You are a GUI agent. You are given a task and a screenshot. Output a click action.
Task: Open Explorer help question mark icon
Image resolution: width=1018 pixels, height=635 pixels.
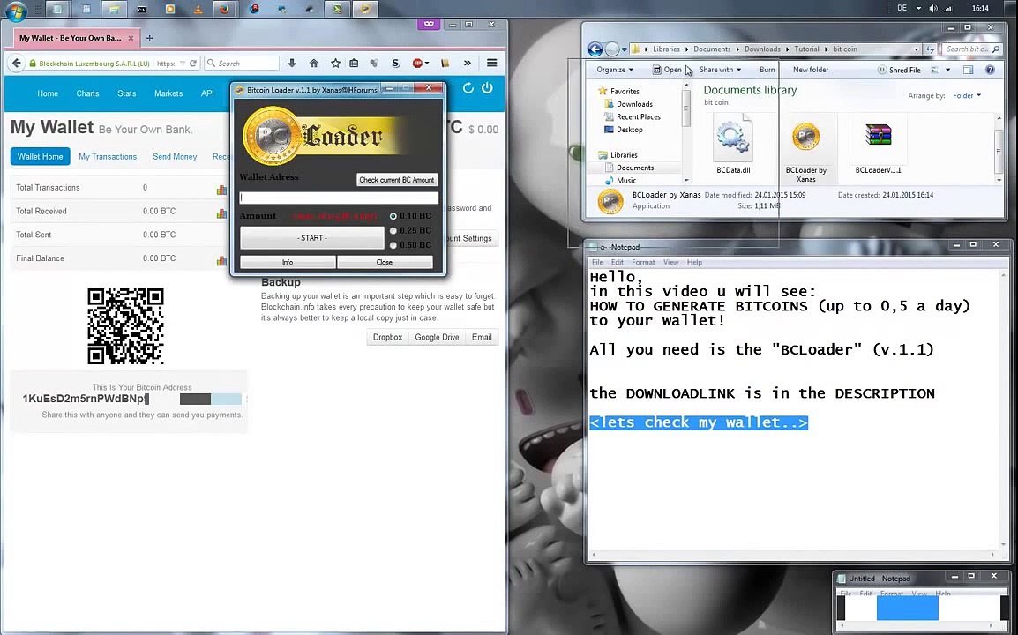(990, 70)
